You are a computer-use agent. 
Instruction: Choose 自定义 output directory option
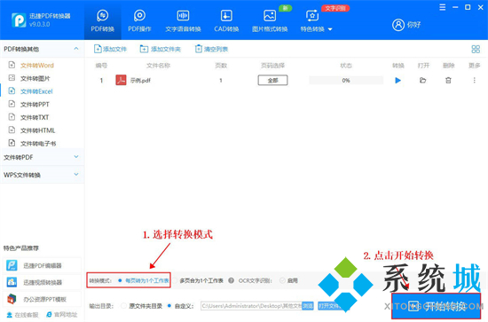180,306
